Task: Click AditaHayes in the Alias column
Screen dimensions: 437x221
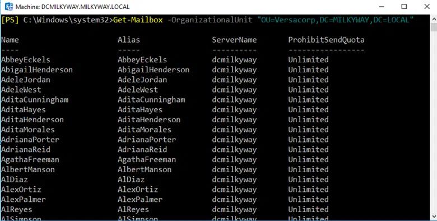Action: 140,110
